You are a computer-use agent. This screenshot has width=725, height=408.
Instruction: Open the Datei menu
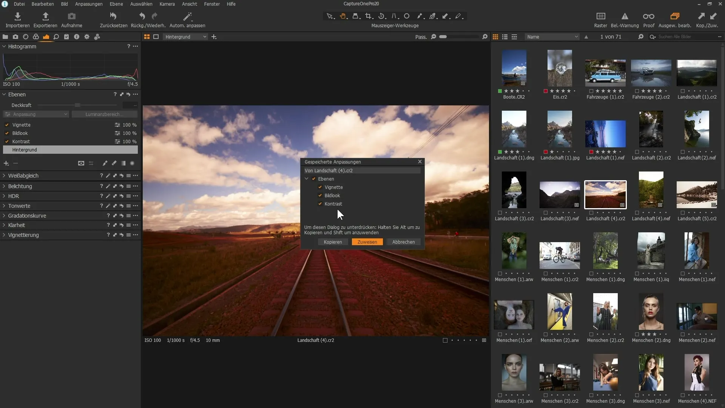click(x=19, y=4)
